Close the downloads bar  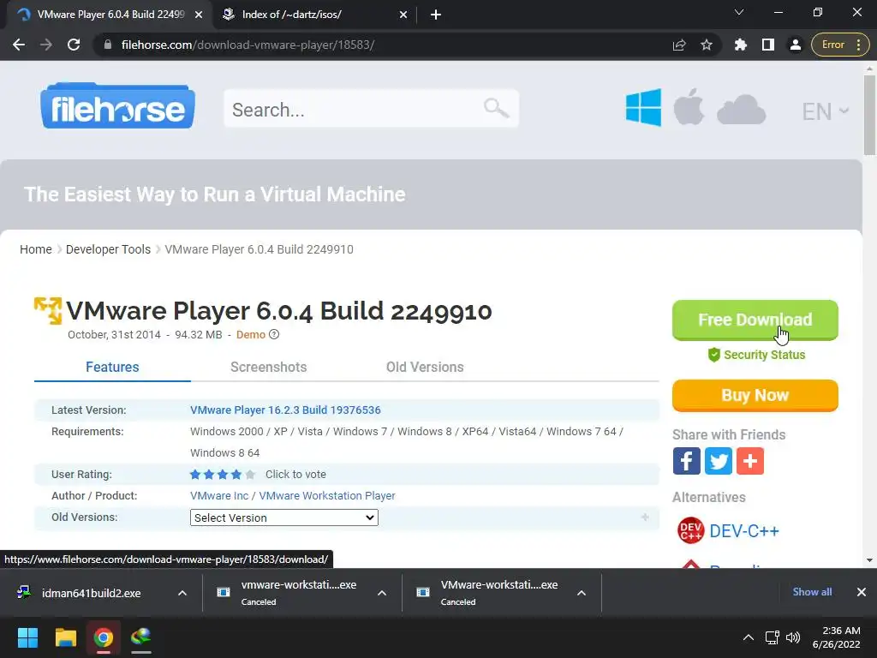862,592
